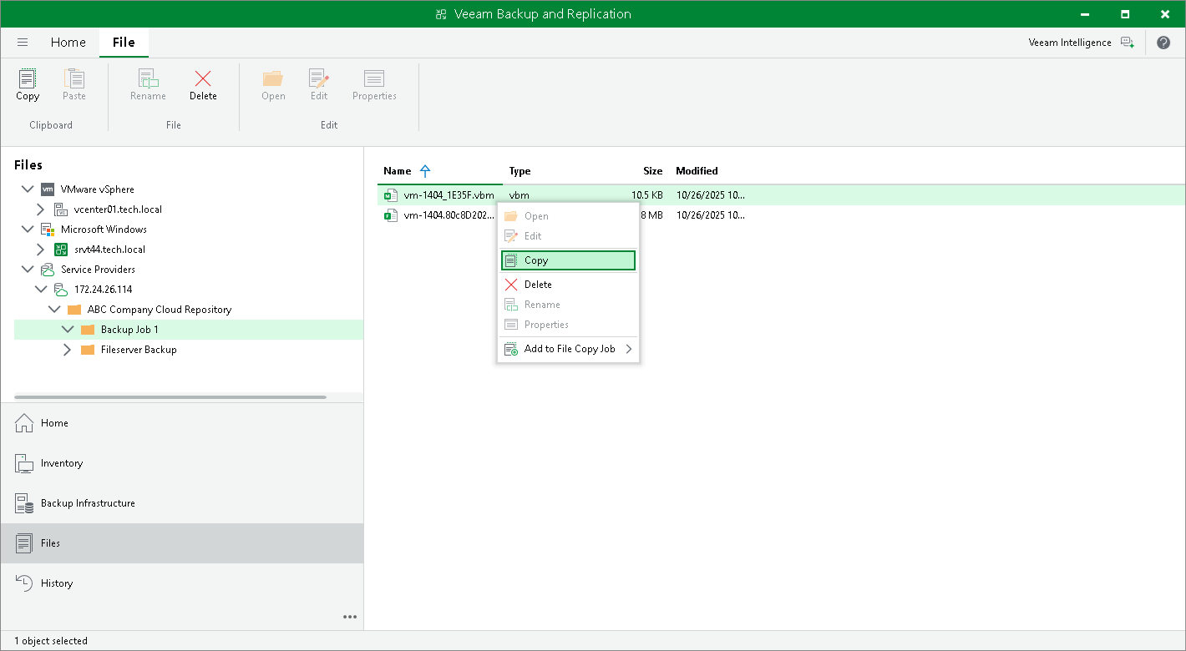
Task: Expand the vcenter01.tech.local node
Action: click(41, 209)
